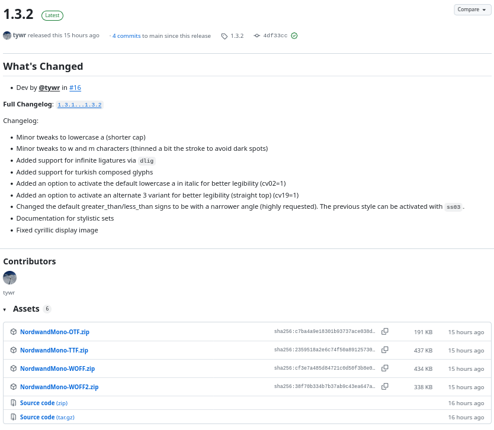The image size is (494, 430).
Task: Click the 'Fixed cyrillic display image' line
Action: click(x=57, y=230)
